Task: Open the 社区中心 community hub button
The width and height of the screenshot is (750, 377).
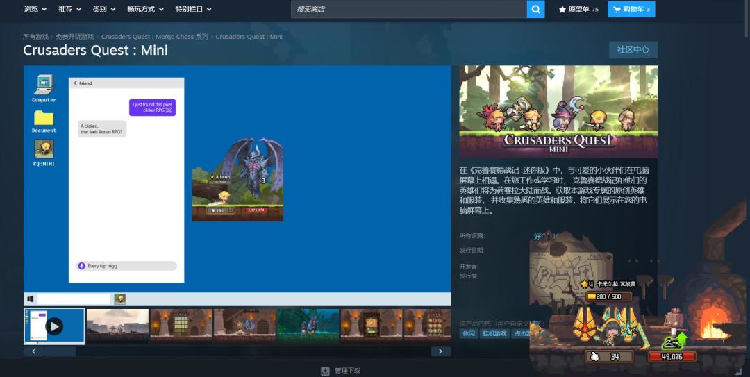Action: (x=633, y=50)
